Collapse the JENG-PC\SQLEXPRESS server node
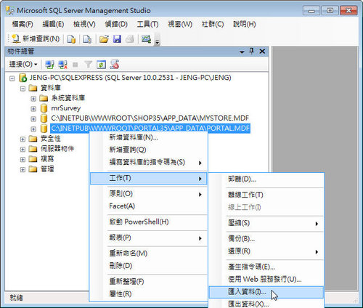Viewport: 363px width, 308px height. 12,78
